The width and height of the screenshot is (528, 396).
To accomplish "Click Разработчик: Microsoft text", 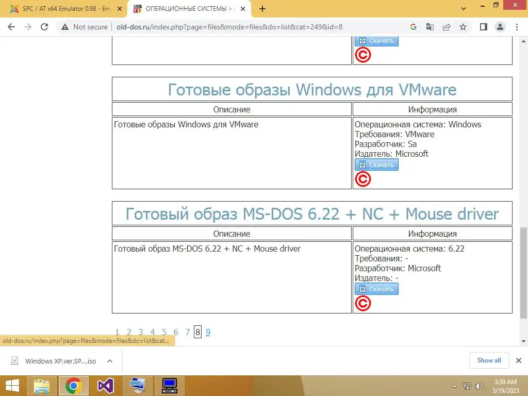I will [398, 268].
